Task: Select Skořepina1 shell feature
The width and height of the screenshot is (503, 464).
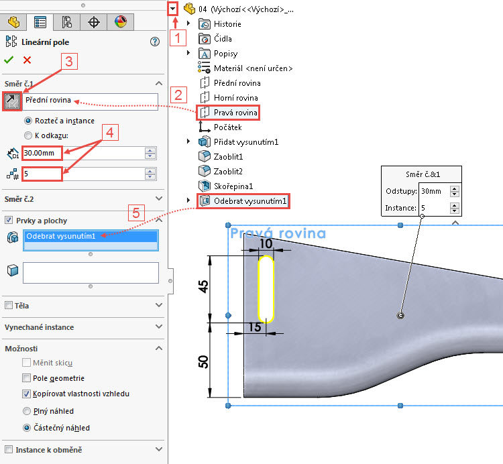Action: coord(226,186)
